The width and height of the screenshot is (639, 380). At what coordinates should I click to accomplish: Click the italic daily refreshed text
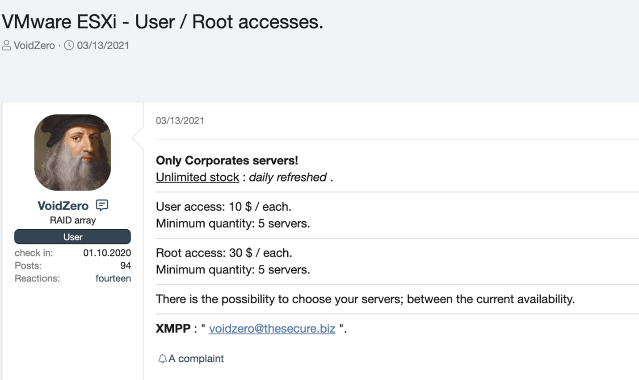[x=288, y=177]
